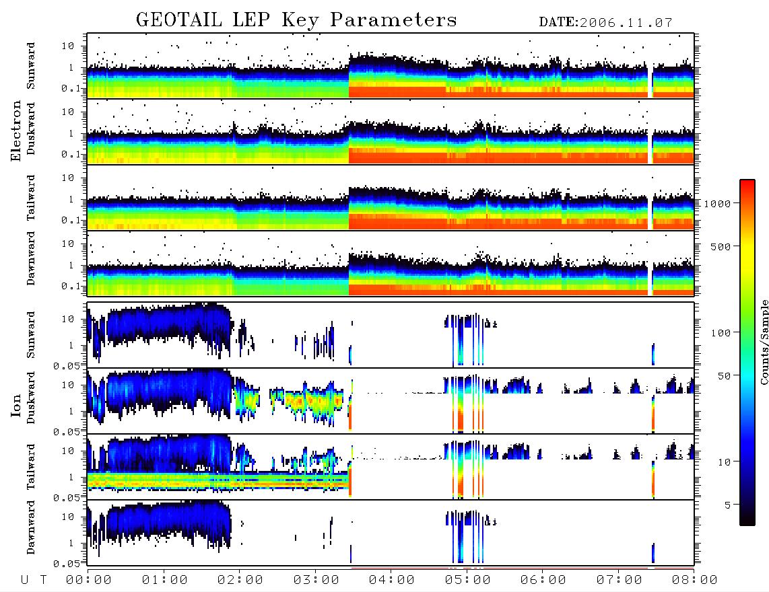Select the Ion "Duskward" panel label
Image resolution: width=769 pixels, height=592 pixels.
(x=31, y=398)
